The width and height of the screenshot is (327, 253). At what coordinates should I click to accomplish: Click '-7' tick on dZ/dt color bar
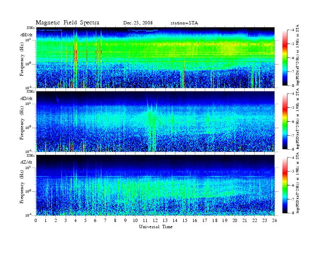(293, 199)
